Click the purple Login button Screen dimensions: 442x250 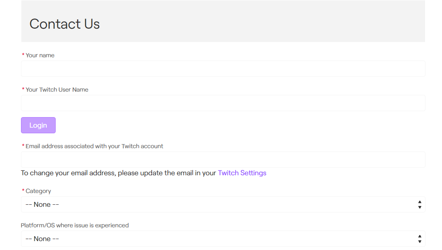click(x=38, y=125)
